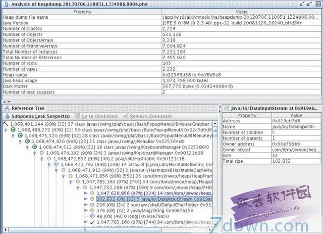Click the Dark Matter value 367,776 bytes
The height and width of the screenshot is (234, 323).
197,86
